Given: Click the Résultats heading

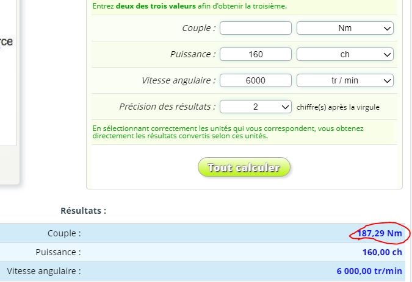Looking at the screenshot, I should pos(83,211).
